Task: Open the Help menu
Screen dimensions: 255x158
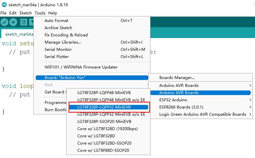Action: click(x=52, y=13)
